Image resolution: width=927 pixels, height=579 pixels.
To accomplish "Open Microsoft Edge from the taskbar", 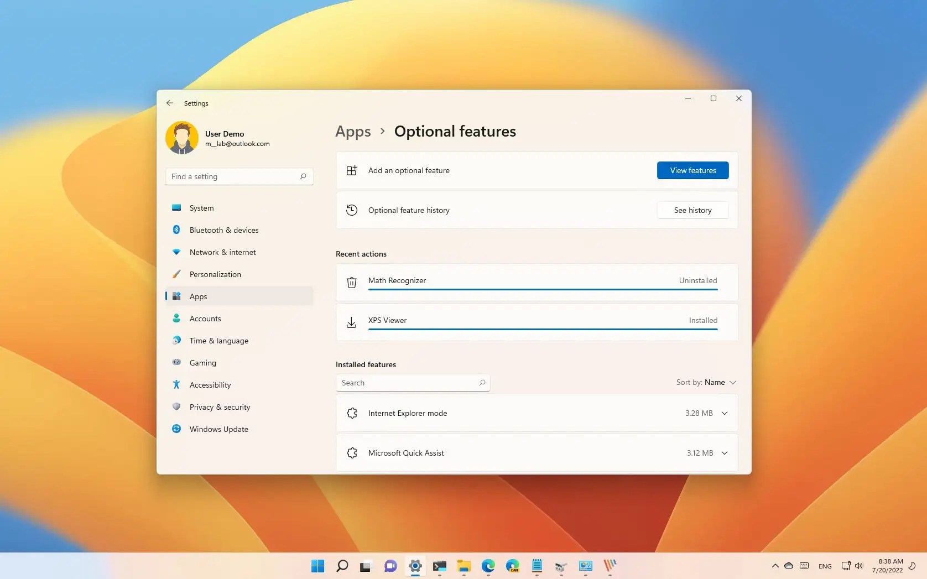I will (x=488, y=566).
